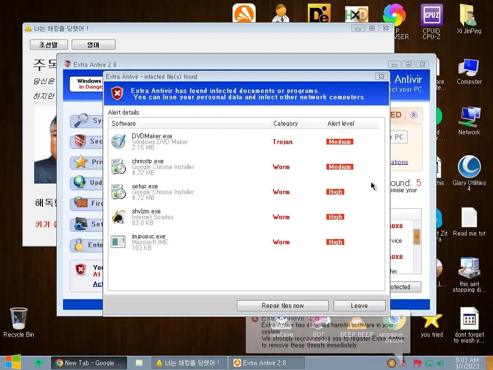This screenshot has width=493, height=370.
Task: Open 'this aint stopping di...' desktop icon
Action: coord(469,275)
